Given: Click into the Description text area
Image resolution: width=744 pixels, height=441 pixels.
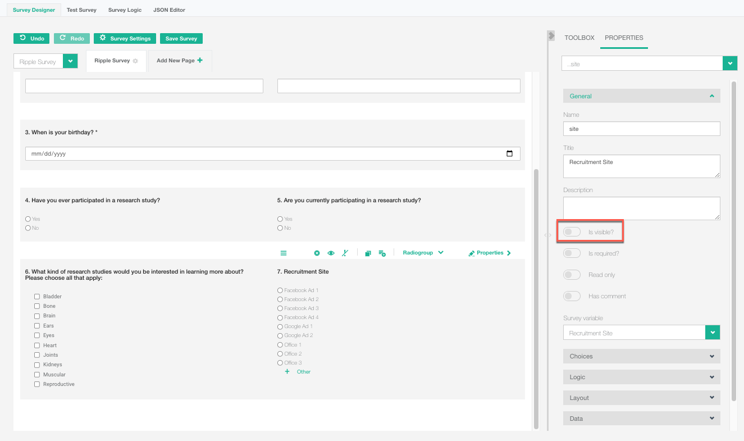Looking at the screenshot, I should pos(641,208).
